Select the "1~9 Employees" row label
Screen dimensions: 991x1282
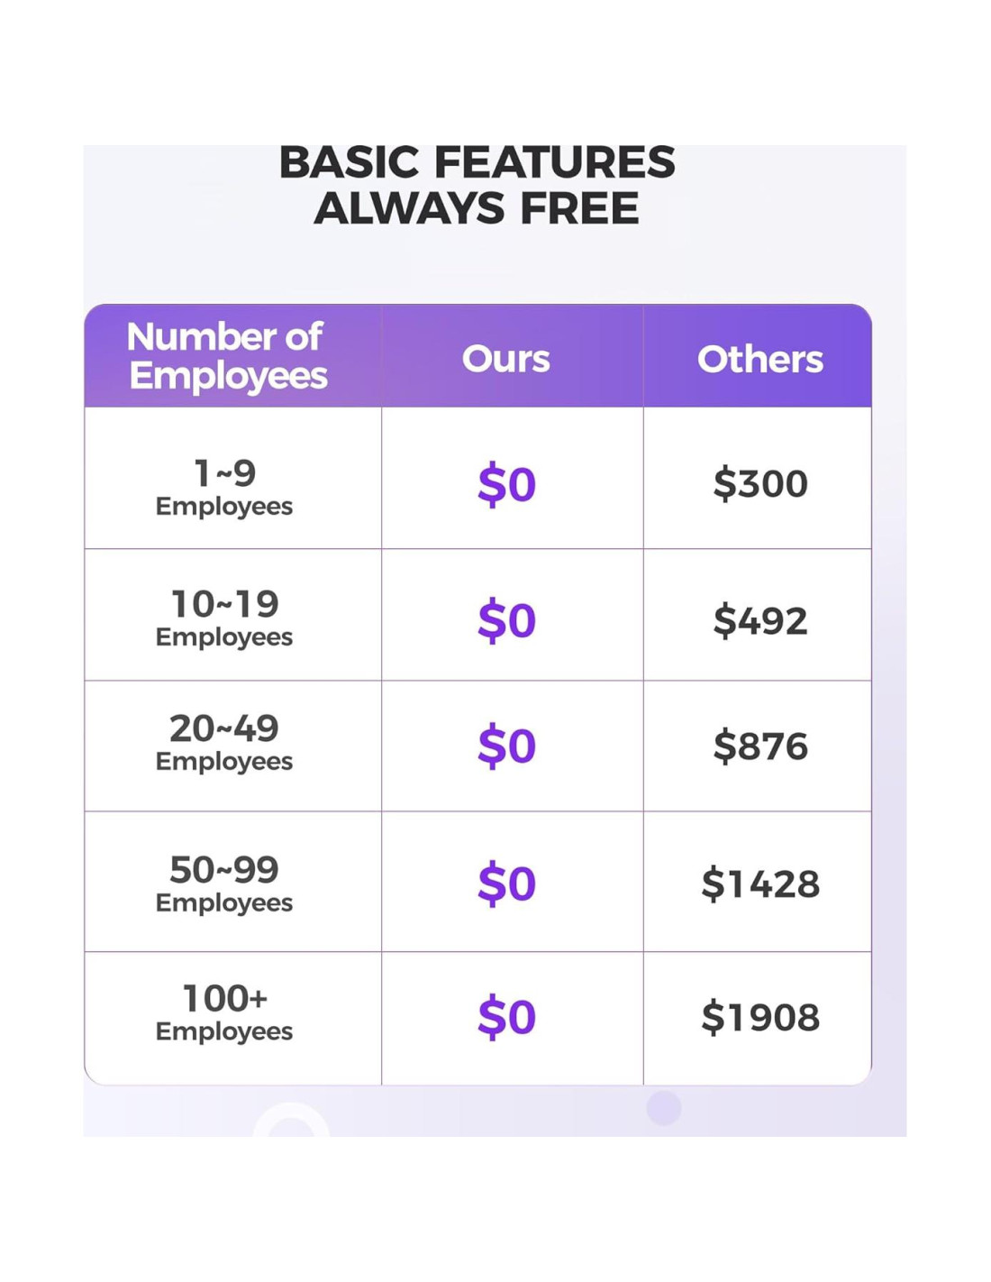[224, 486]
